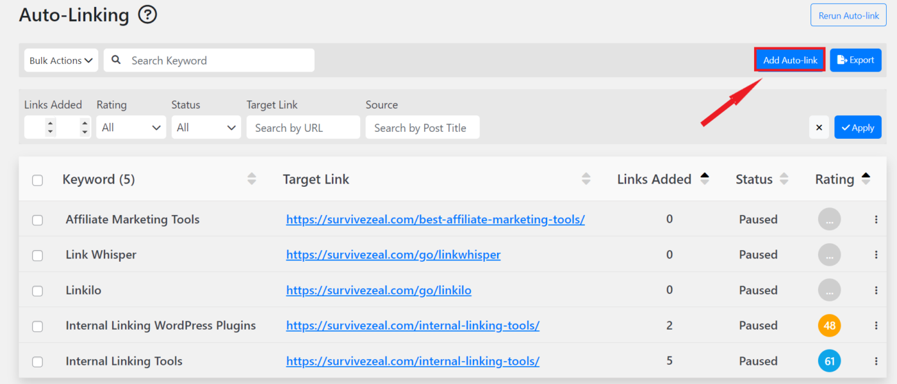Click the rating badge showing 48

click(829, 325)
